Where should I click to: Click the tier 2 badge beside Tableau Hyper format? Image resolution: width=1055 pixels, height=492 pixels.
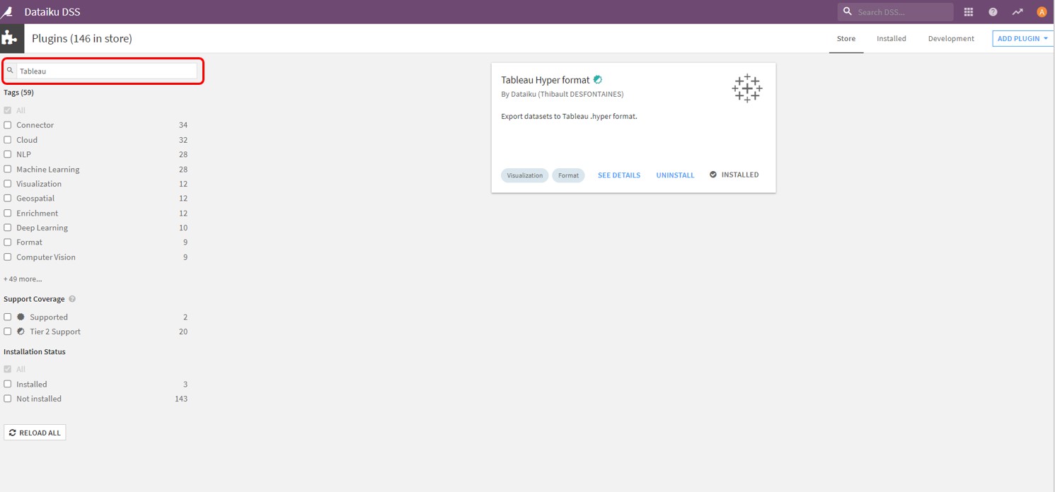[x=598, y=80]
